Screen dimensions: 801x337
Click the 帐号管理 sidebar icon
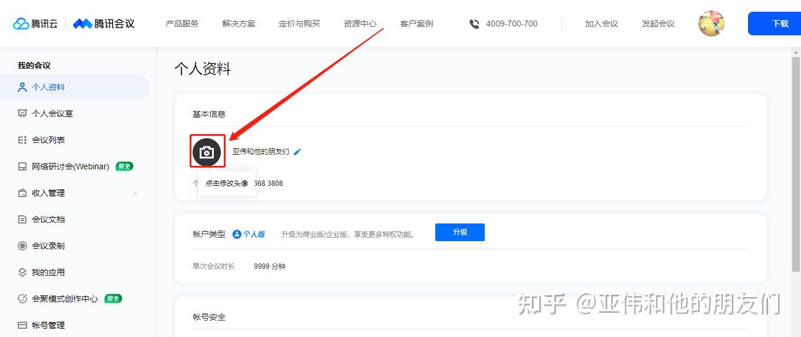[x=22, y=325]
